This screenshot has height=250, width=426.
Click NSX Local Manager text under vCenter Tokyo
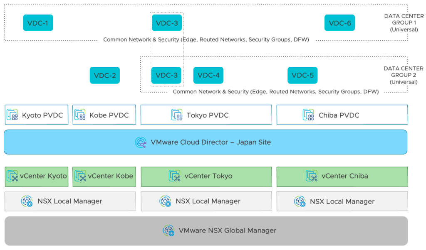tap(208, 201)
